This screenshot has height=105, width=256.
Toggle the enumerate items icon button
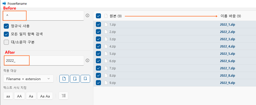point(63,96)
